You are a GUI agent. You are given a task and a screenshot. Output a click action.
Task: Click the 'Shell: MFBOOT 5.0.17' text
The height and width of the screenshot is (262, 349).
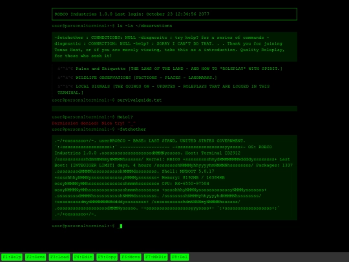188,171
